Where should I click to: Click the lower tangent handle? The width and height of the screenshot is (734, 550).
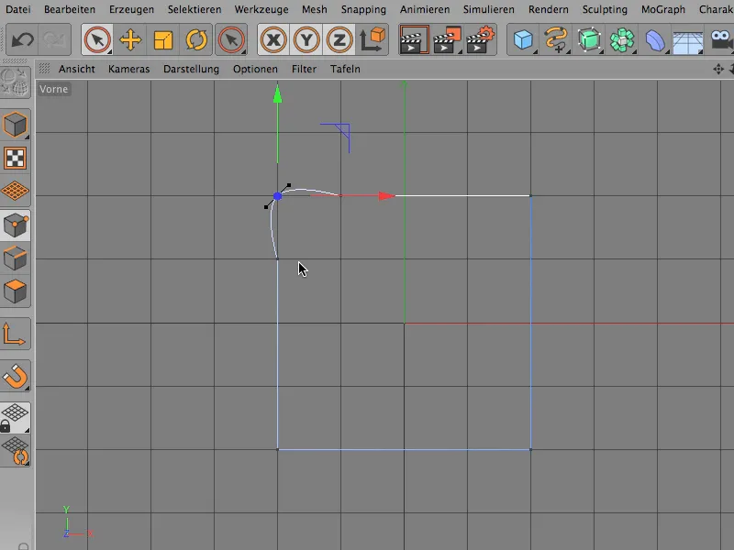click(x=266, y=207)
